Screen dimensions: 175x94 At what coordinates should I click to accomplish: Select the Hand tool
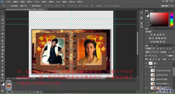pyautogui.click(x=3, y=74)
